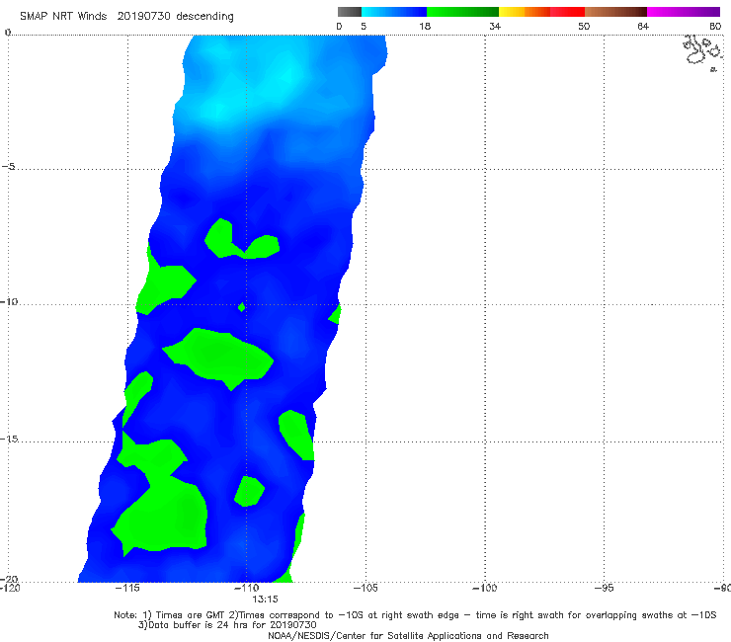Click the yellow-orange segment of the color bar
Screen dimensions: 731x642
[525, 12]
